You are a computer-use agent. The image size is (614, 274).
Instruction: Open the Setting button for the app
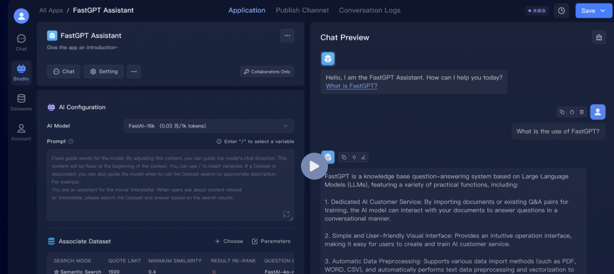[104, 72]
